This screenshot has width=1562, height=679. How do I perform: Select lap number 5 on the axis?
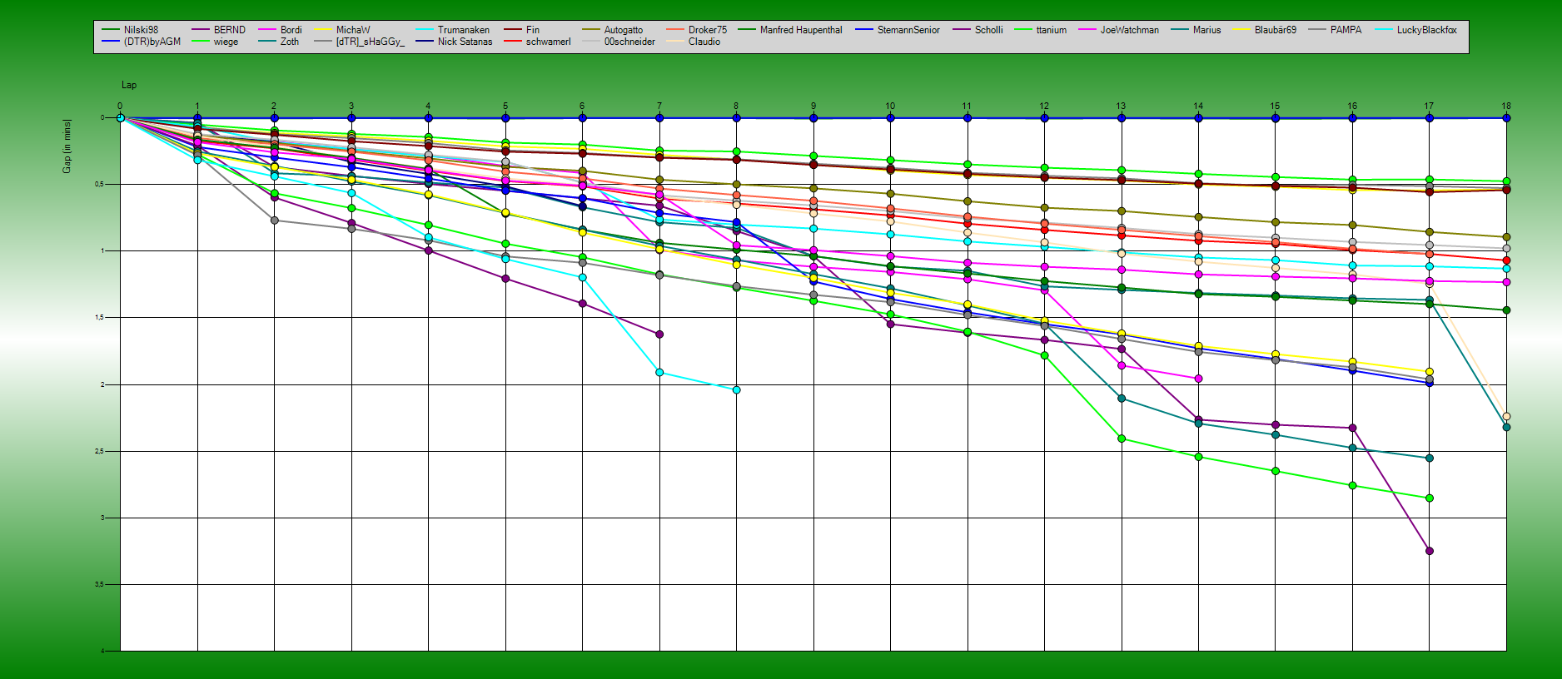click(x=505, y=107)
